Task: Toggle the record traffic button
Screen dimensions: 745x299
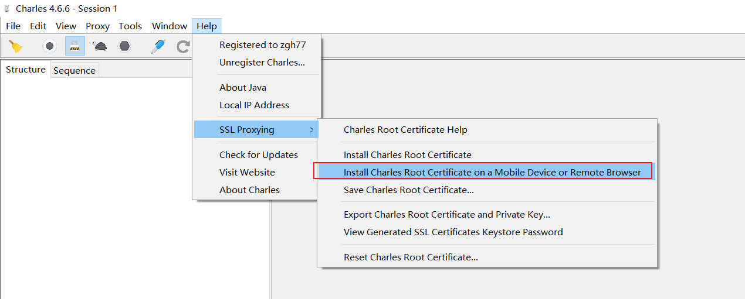Action: point(50,46)
